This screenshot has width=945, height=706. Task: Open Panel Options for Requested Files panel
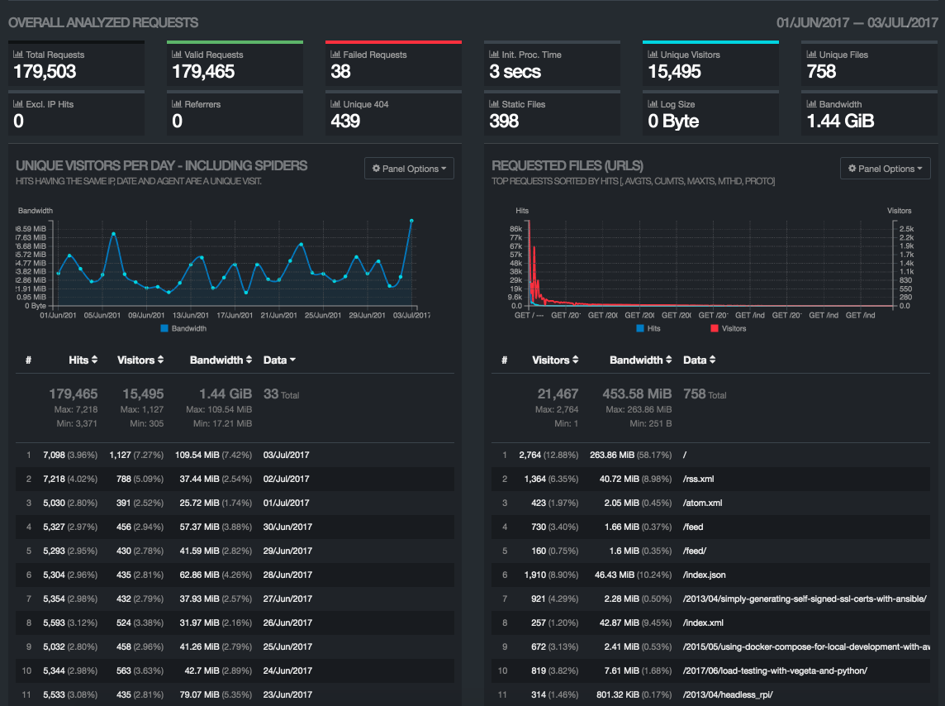pos(886,169)
